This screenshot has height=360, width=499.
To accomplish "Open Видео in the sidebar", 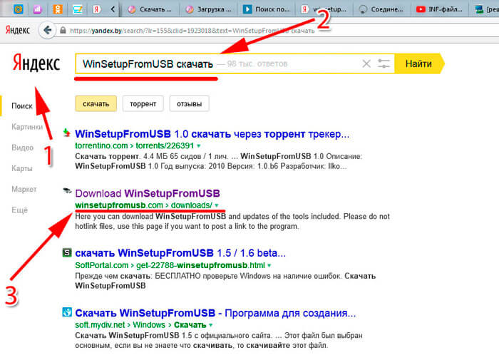I will coord(22,148).
